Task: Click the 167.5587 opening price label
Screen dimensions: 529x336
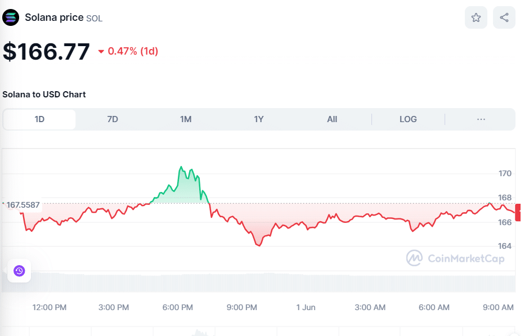Action: pyautogui.click(x=23, y=204)
